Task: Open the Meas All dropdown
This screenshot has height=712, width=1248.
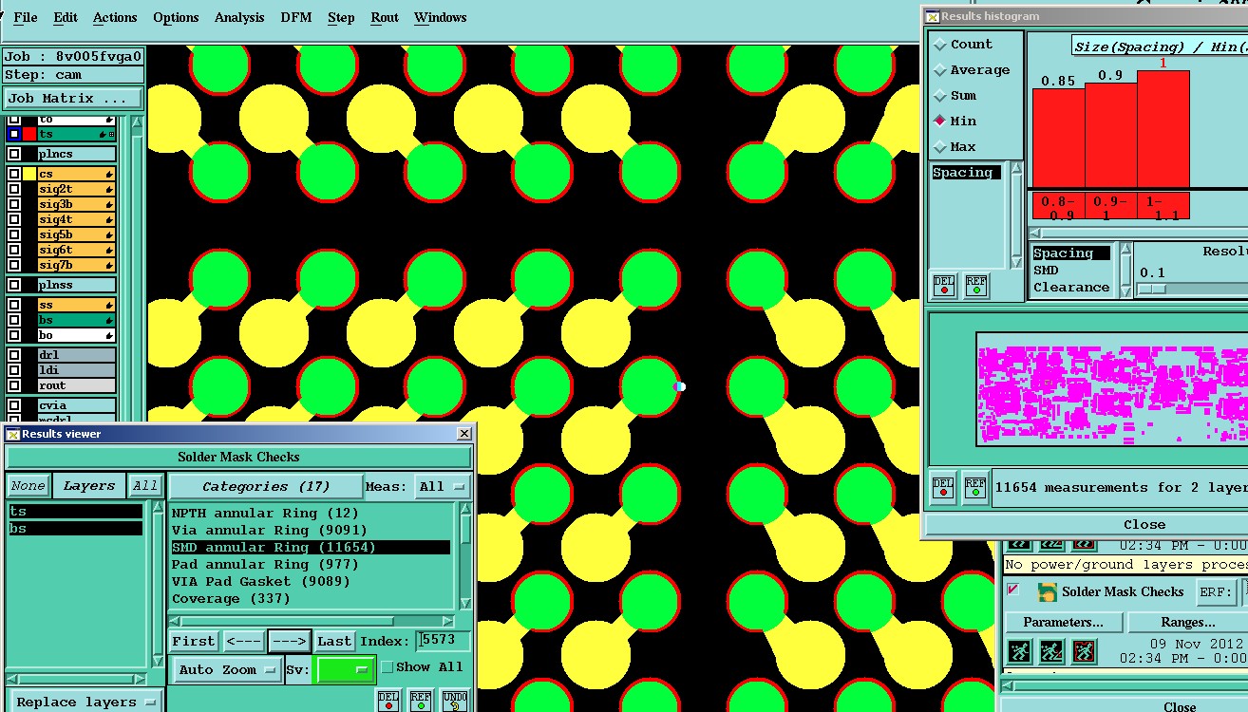Action: tap(444, 487)
